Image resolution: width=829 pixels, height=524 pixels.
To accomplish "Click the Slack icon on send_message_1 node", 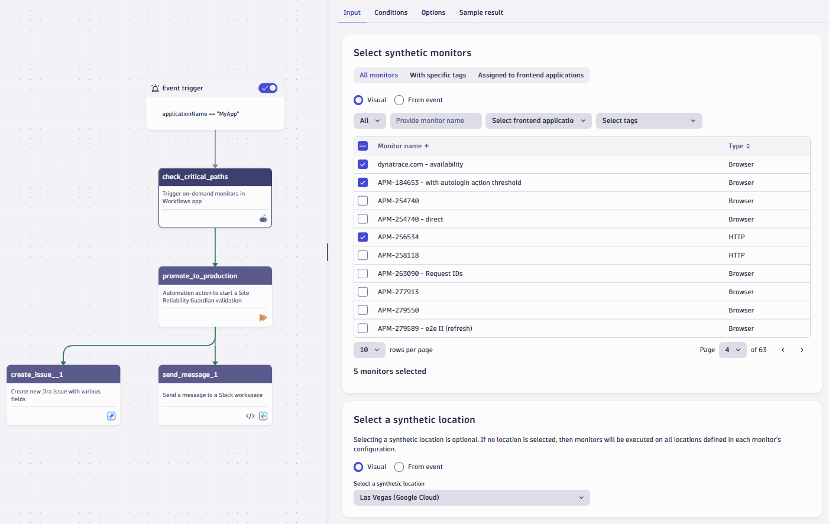I will click(263, 416).
